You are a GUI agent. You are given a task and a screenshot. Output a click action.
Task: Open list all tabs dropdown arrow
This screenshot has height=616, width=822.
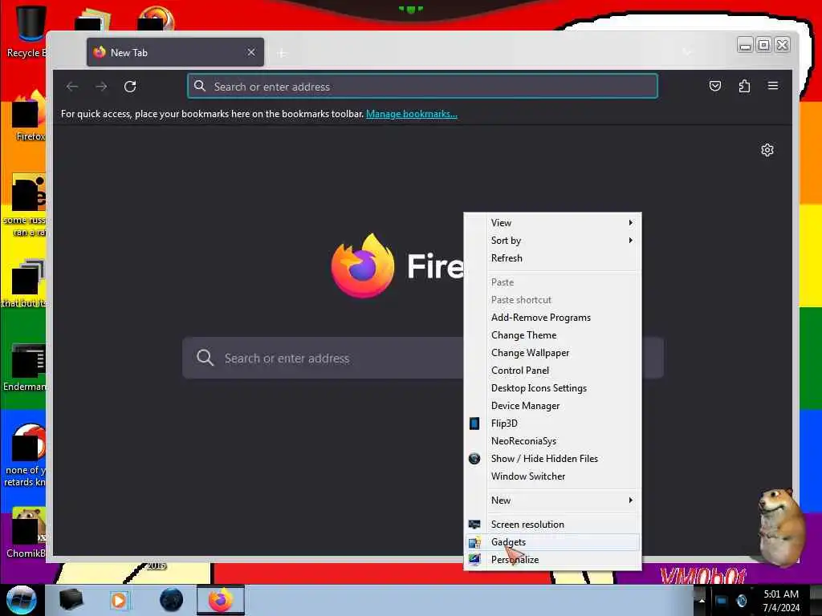click(x=687, y=52)
